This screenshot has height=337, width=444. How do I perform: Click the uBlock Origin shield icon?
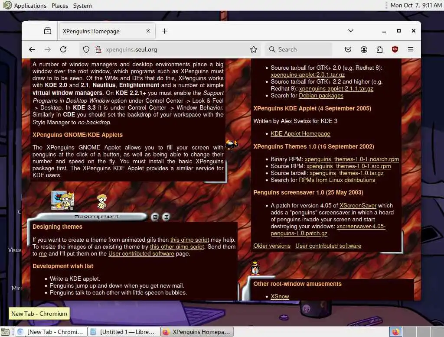point(395,49)
